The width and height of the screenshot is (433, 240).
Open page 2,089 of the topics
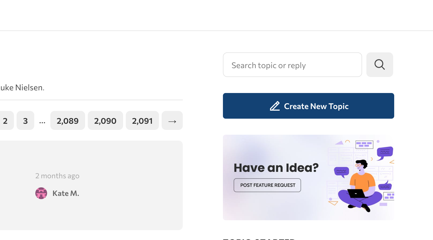pyautogui.click(x=67, y=121)
